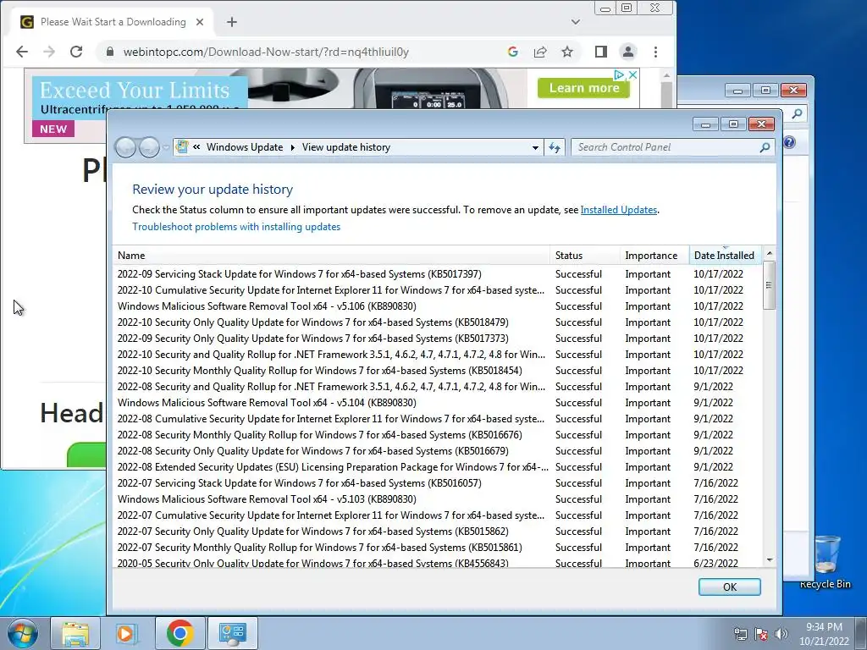Bookmark this page with the star icon
867x650 pixels.
(x=567, y=52)
